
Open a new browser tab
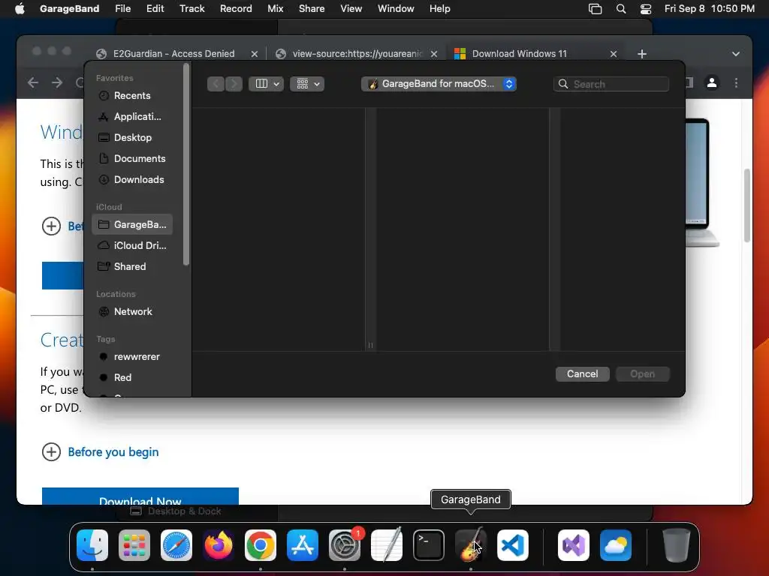[642, 54]
